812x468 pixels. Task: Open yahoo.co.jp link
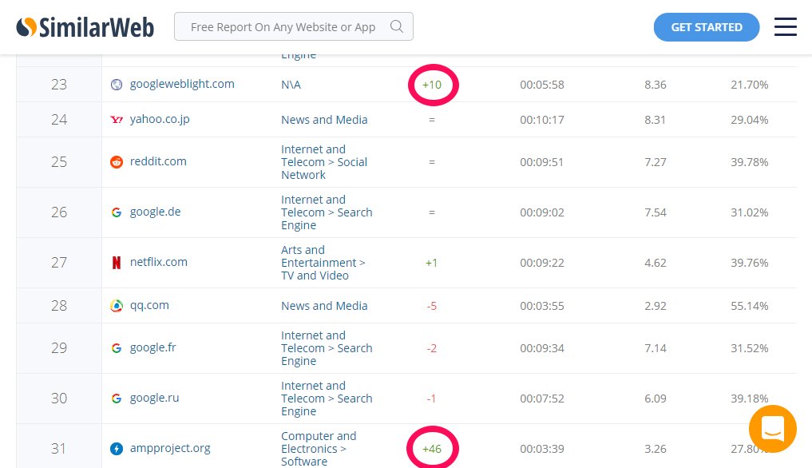[x=160, y=119]
